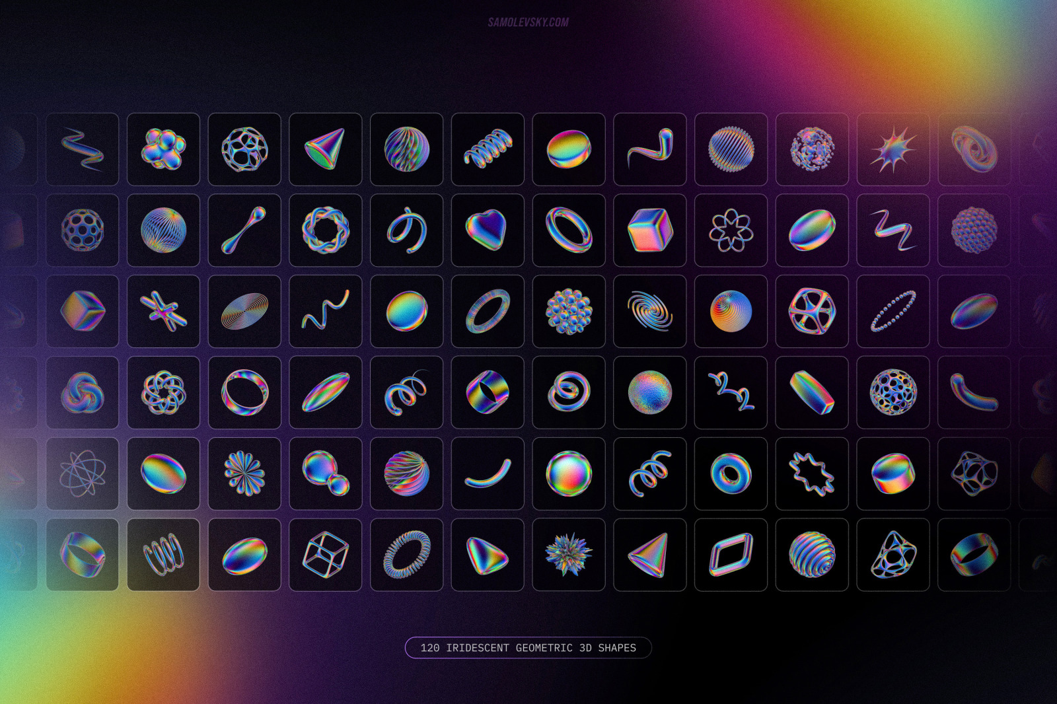This screenshot has height=704, width=1057.
Task: Pick the spiky sea urchin shape
Action: tap(569, 555)
